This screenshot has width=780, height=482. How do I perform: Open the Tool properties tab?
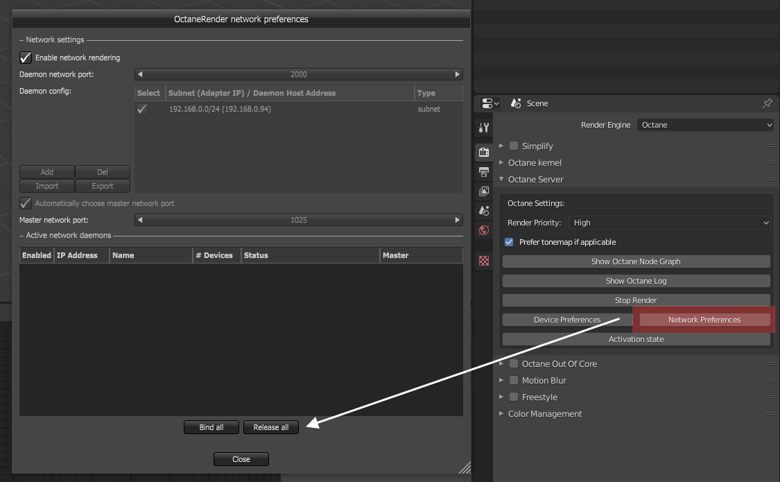(483, 128)
